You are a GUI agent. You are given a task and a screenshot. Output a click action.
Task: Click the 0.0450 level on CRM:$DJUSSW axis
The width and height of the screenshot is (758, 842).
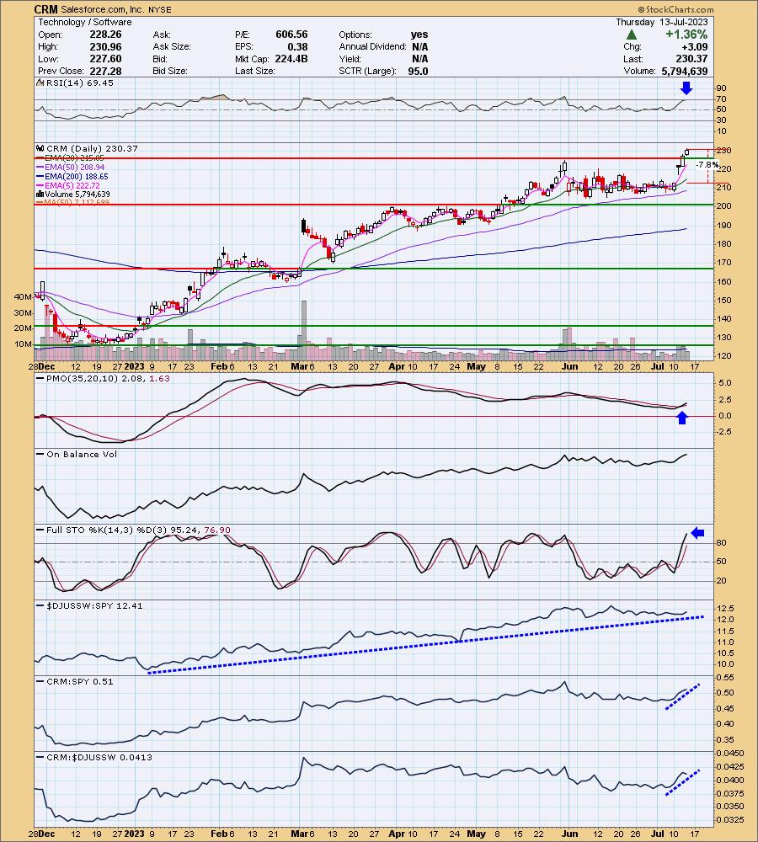click(731, 754)
